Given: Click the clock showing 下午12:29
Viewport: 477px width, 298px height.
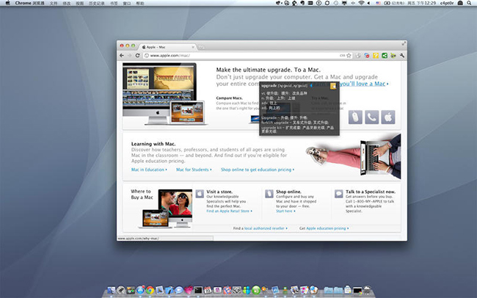Looking at the screenshot, I should (x=422, y=3).
